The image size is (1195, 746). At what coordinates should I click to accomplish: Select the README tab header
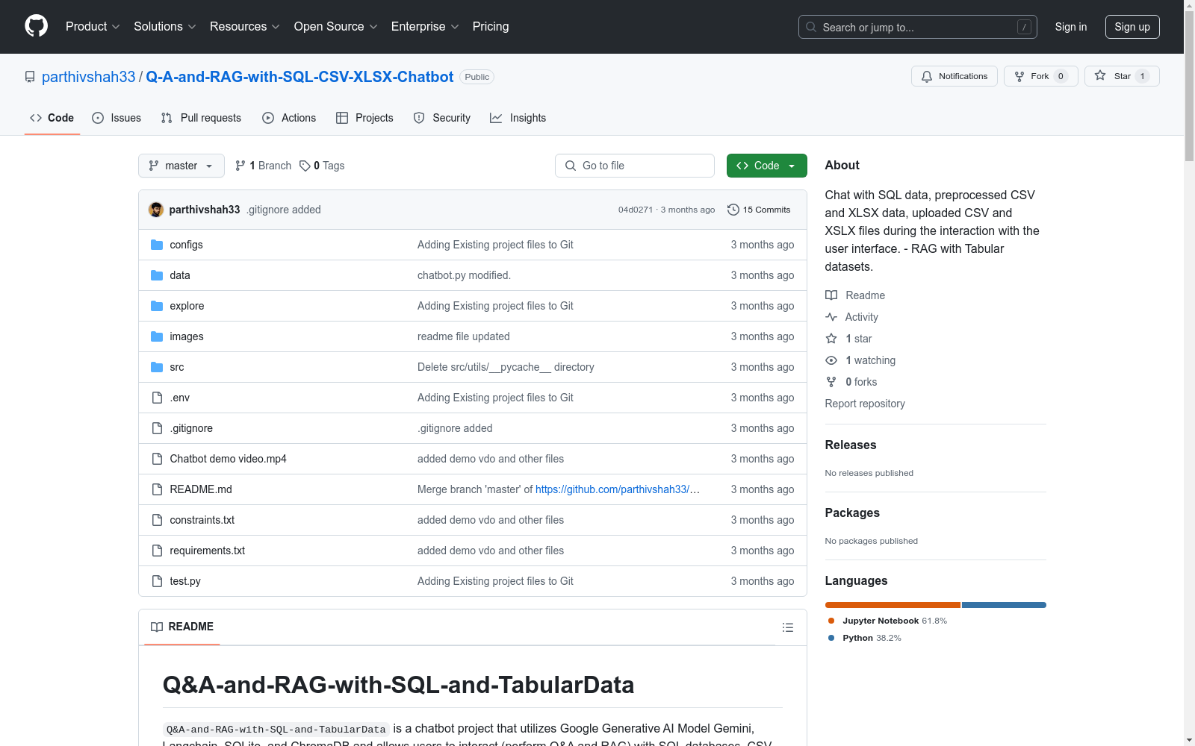point(182,627)
